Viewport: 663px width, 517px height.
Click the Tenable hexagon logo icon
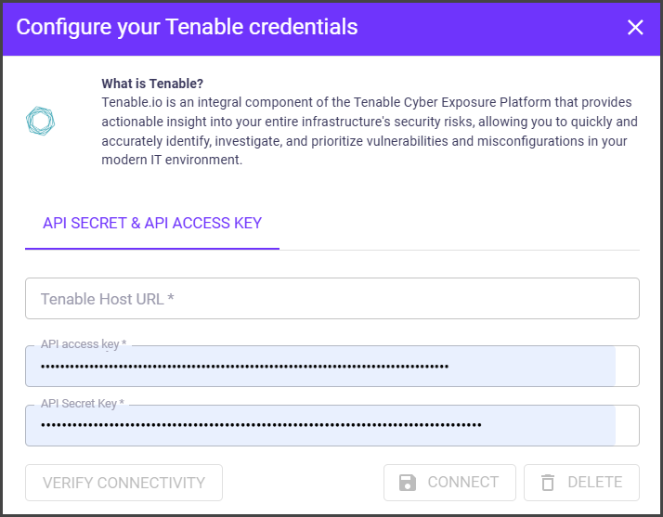40,121
